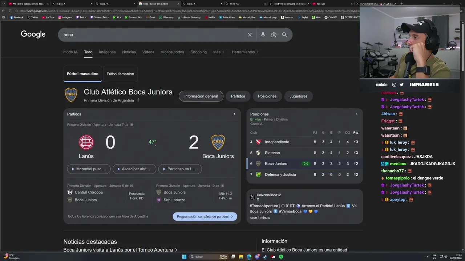Click the browser address bar URL
The height and width of the screenshot is (261, 465).
click(x=189, y=11)
